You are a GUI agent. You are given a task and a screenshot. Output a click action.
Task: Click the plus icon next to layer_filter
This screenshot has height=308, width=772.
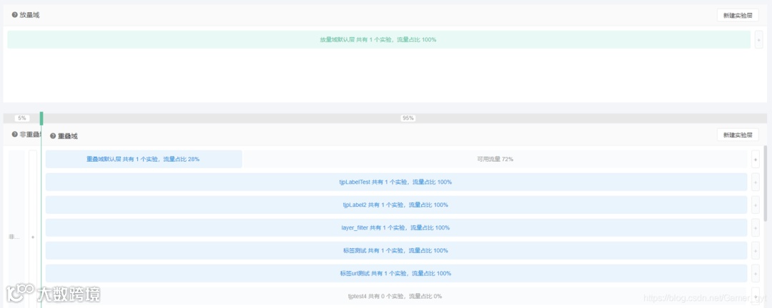(x=756, y=227)
